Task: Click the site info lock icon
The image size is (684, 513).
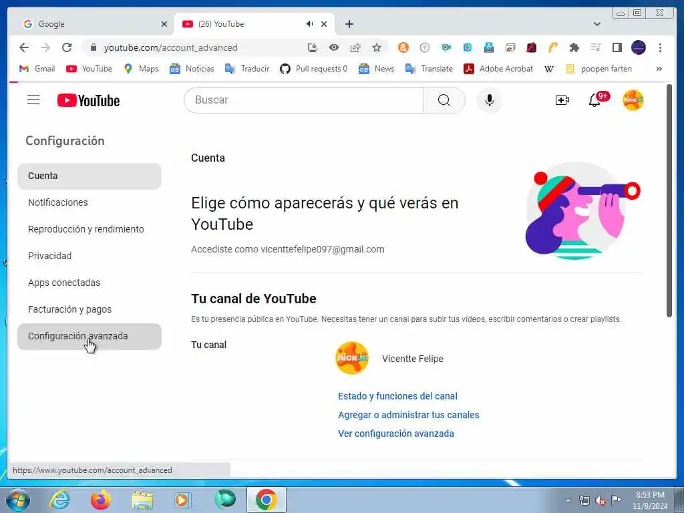Action: (x=93, y=47)
